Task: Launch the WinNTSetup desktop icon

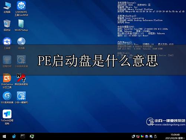Action: coord(21,25)
